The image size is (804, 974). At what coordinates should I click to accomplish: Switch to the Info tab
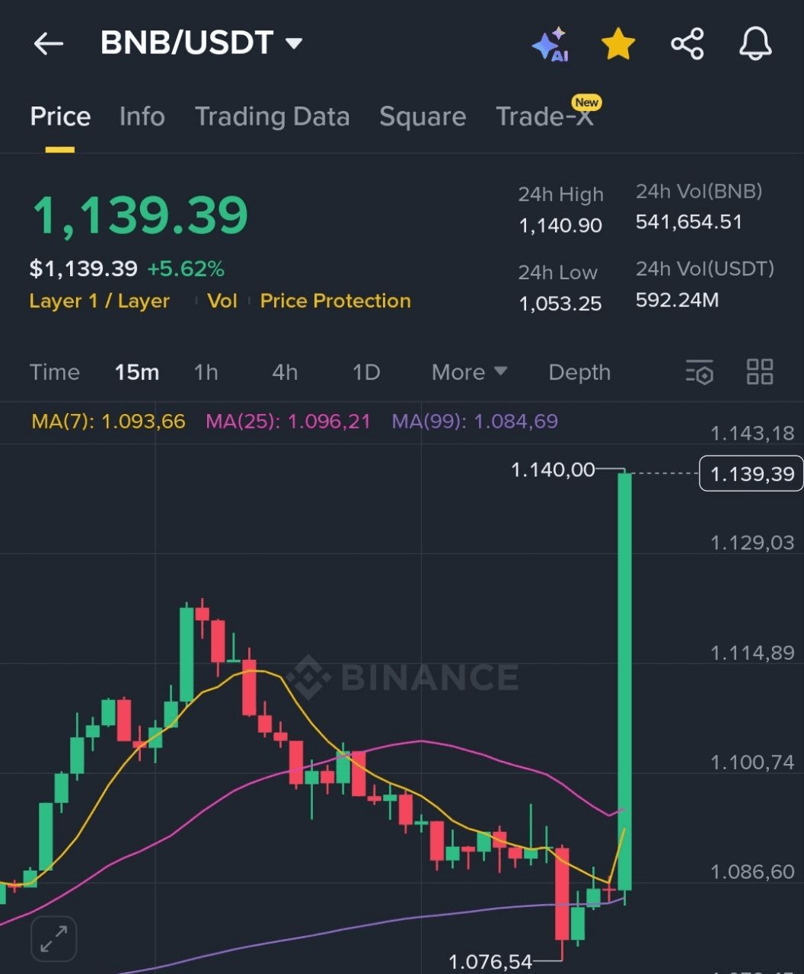click(142, 116)
